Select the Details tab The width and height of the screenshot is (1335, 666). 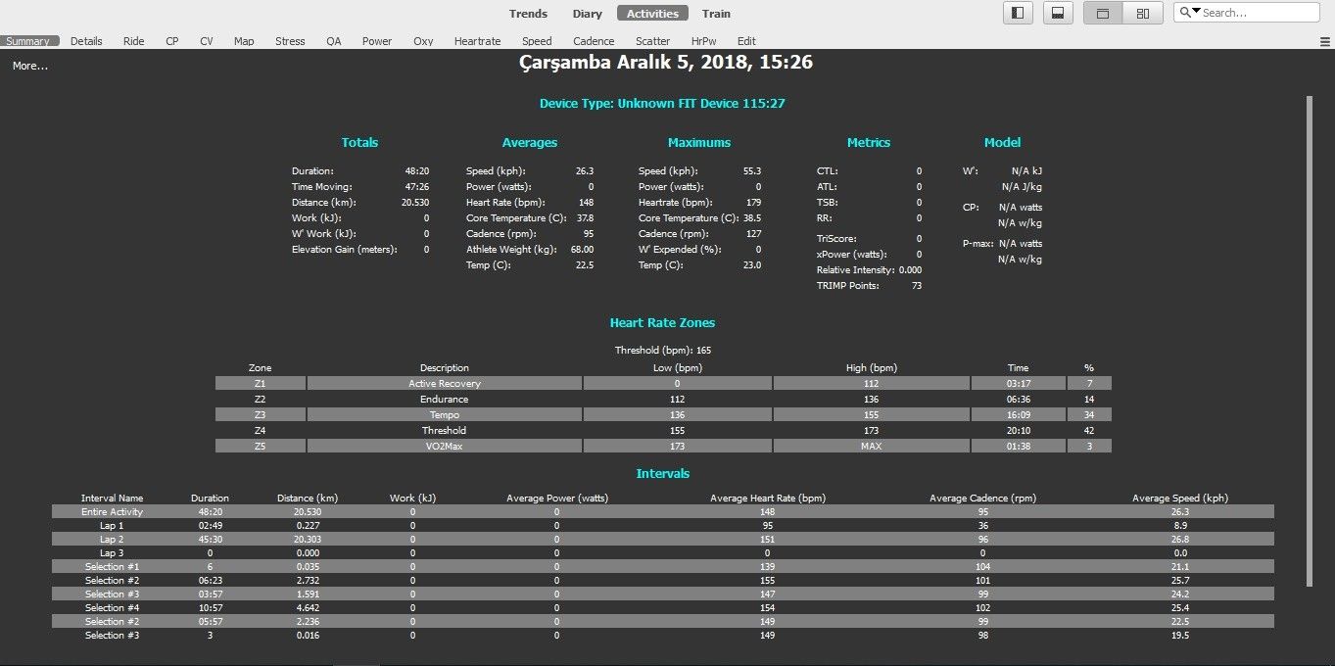point(86,41)
